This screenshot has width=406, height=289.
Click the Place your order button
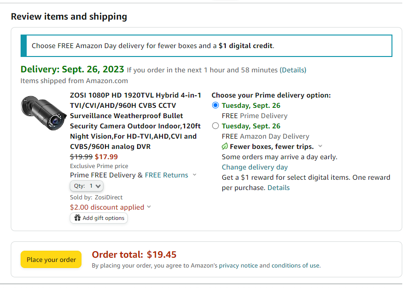coord(51,260)
